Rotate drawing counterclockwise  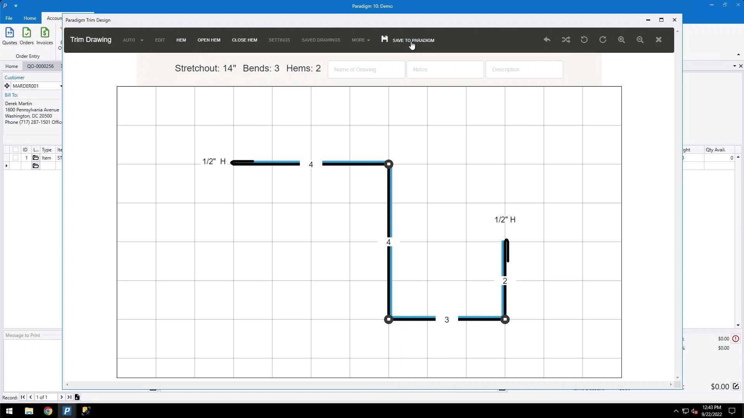[x=584, y=40]
